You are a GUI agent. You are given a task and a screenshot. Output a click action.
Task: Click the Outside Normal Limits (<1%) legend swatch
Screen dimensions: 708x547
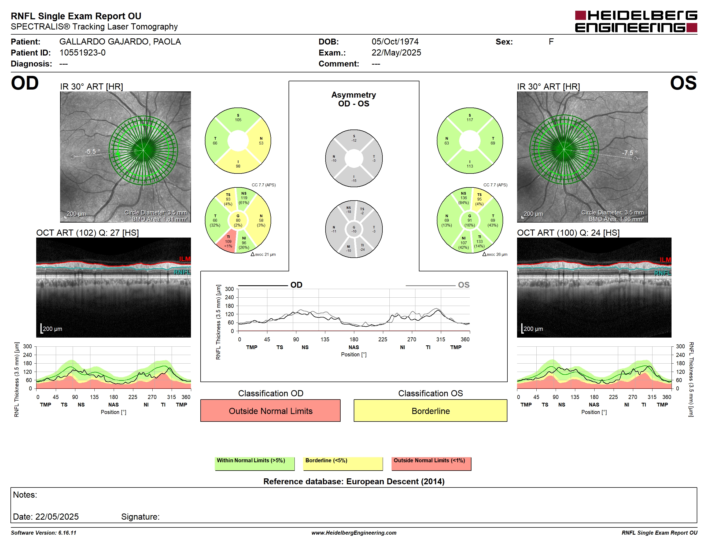pos(431,464)
